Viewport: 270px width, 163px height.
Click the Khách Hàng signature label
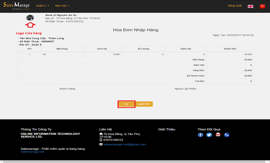(67, 89)
